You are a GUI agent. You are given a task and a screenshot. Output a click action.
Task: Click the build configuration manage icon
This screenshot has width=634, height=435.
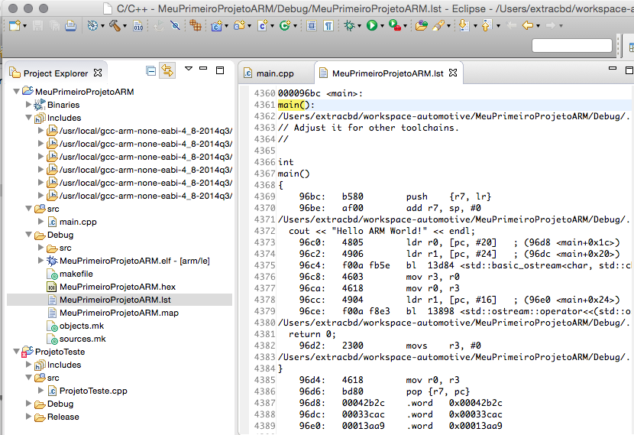point(92,26)
